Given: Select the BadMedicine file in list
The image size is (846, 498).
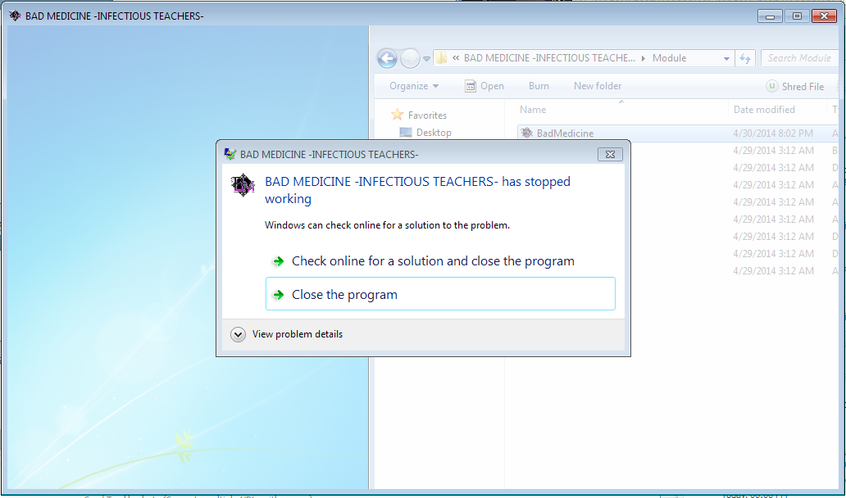Looking at the screenshot, I should (676, 134).
